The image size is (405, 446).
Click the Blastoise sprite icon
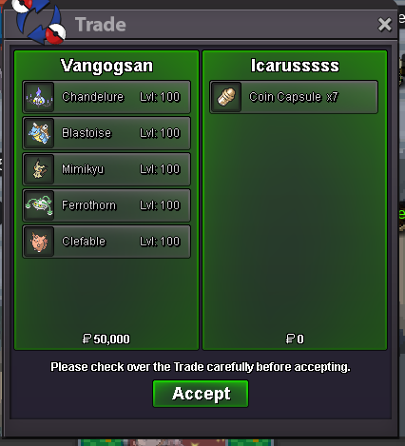[x=39, y=133]
